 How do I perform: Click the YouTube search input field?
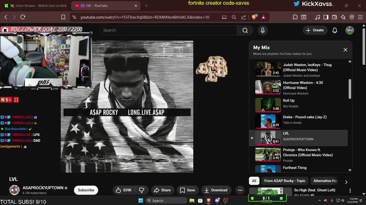[168, 30]
